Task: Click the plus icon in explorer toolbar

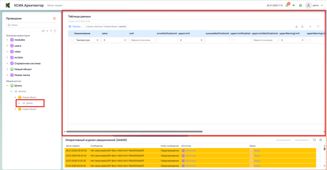Action: click(x=47, y=31)
